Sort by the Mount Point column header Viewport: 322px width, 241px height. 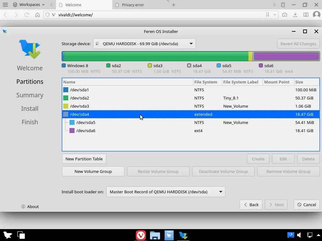279,82
